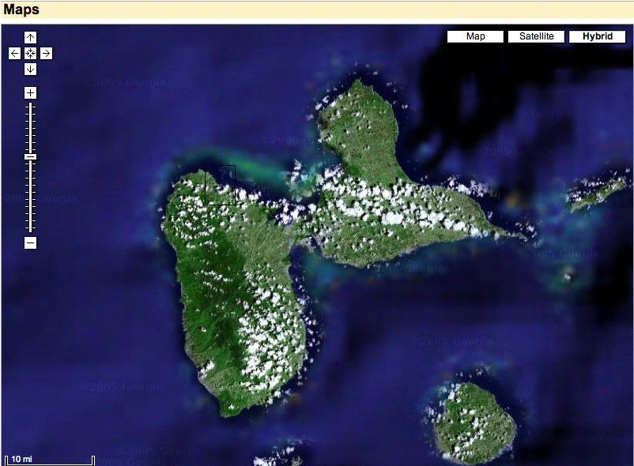Zoom in with the plus button
The height and width of the screenshot is (466, 634).
click(30, 92)
